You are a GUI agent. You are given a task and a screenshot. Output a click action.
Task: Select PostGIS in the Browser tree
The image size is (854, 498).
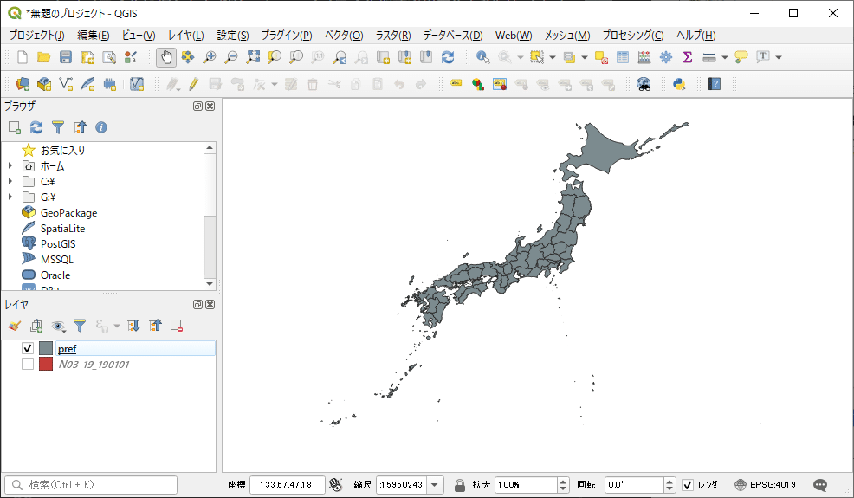[x=58, y=243]
